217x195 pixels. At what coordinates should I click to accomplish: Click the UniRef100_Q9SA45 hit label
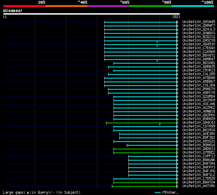click(x=199, y=22)
